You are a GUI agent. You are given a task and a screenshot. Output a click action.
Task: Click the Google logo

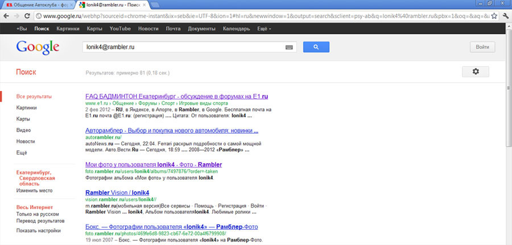pos(38,48)
